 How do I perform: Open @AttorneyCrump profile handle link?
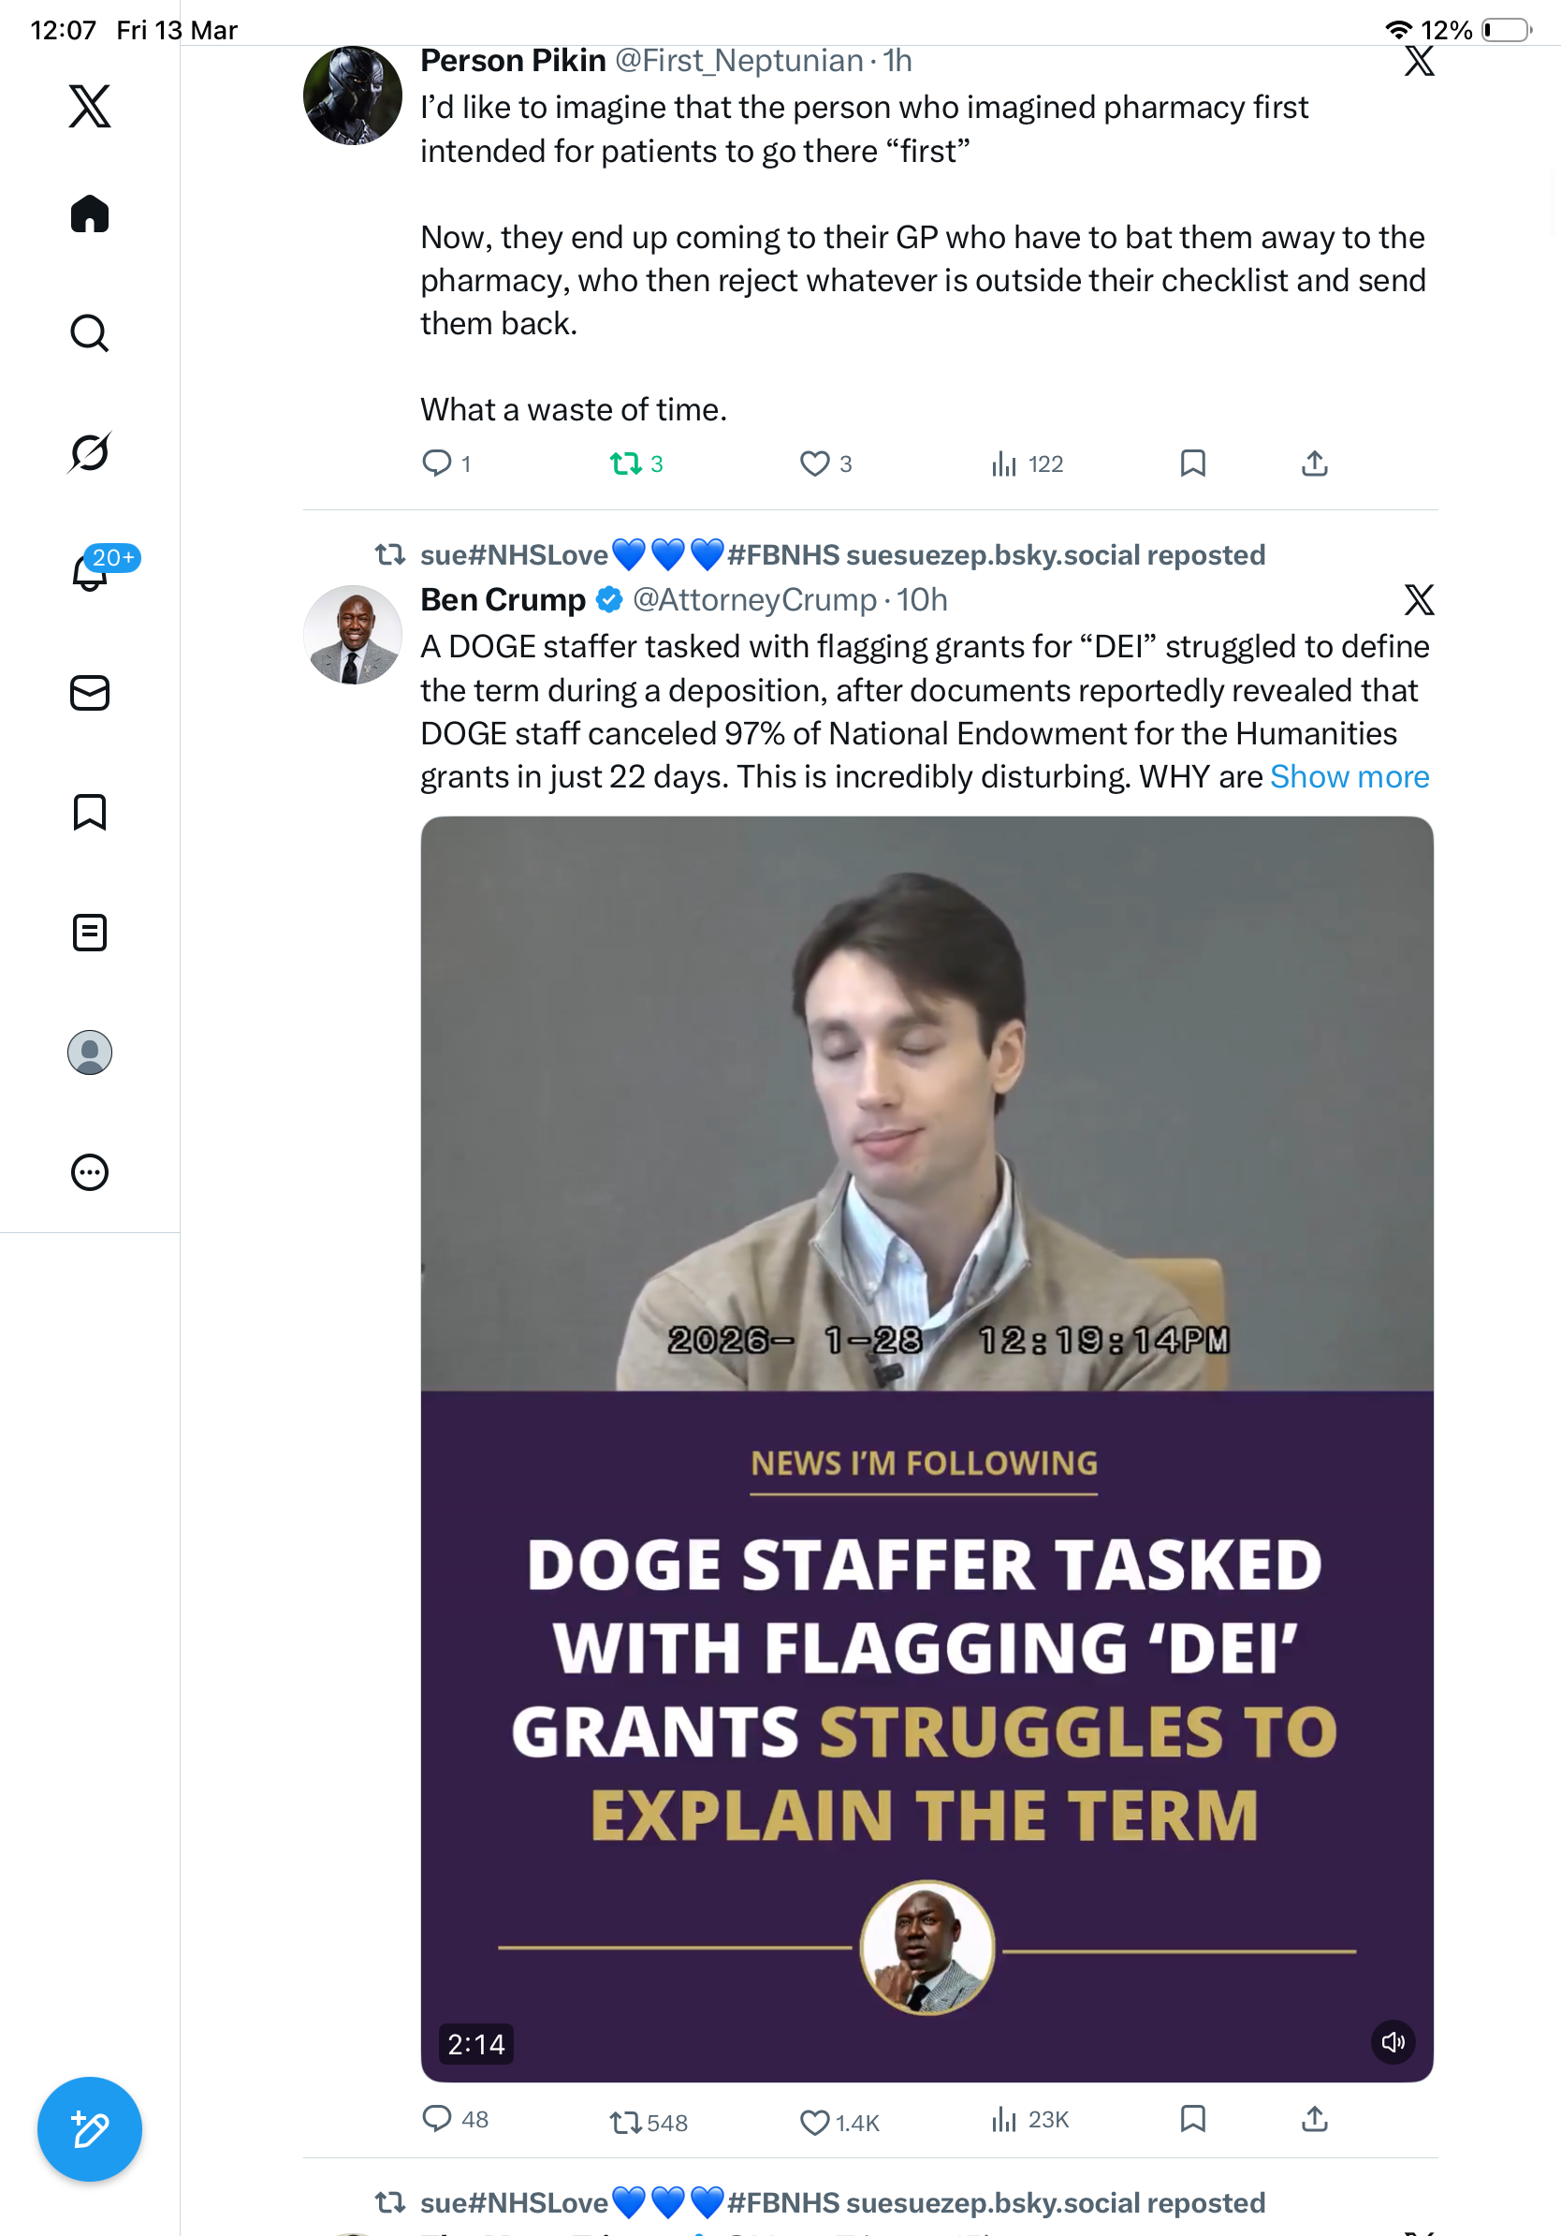[x=754, y=600]
